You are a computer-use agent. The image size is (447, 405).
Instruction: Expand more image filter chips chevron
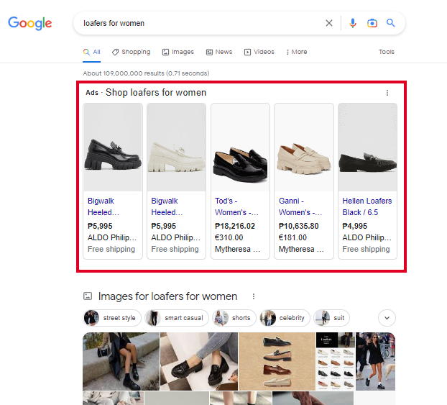tap(387, 318)
